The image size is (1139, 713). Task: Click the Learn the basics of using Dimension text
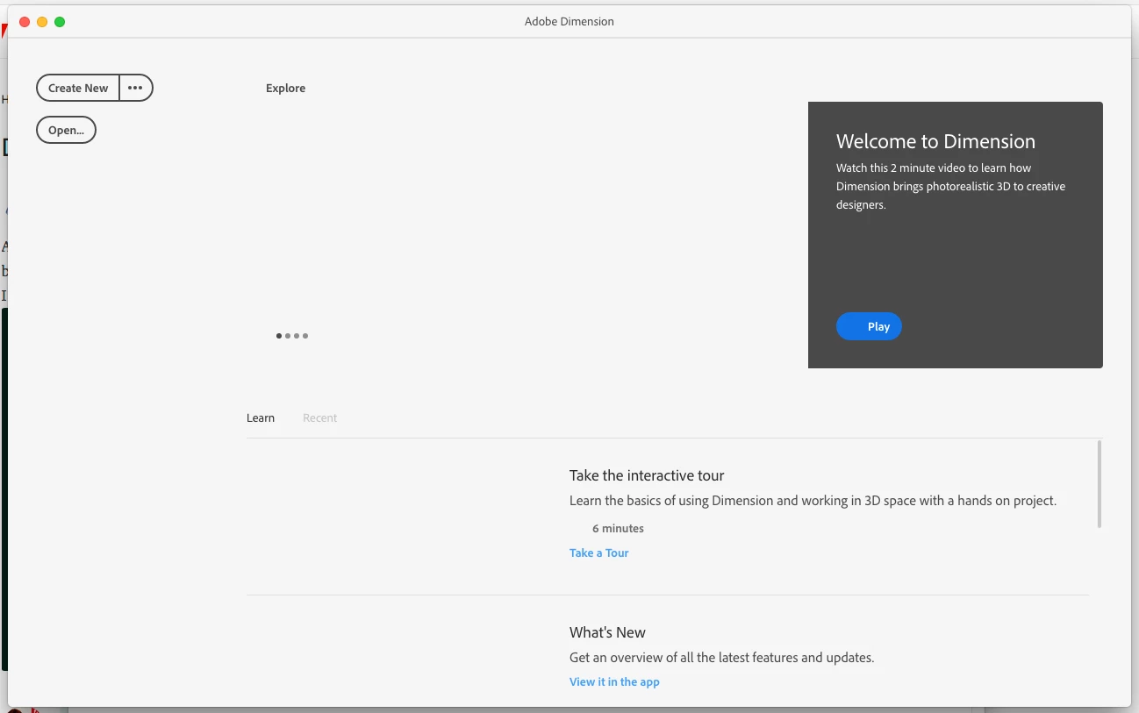[813, 501]
